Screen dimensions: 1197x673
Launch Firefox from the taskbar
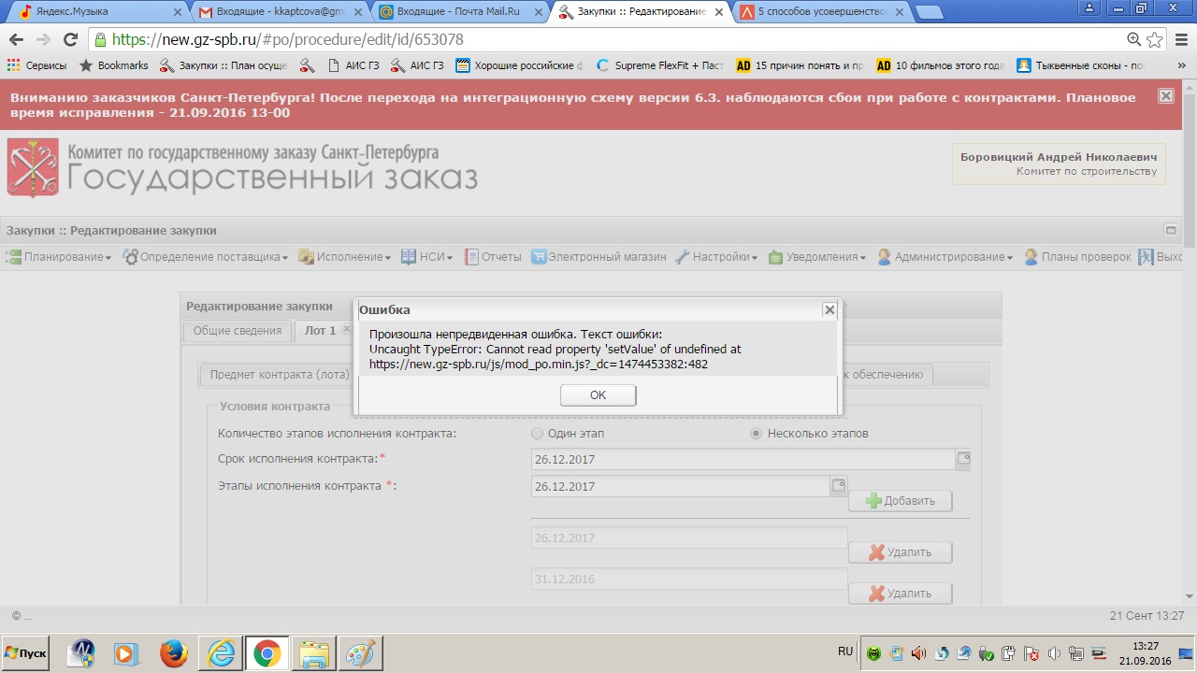coord(174,653)
